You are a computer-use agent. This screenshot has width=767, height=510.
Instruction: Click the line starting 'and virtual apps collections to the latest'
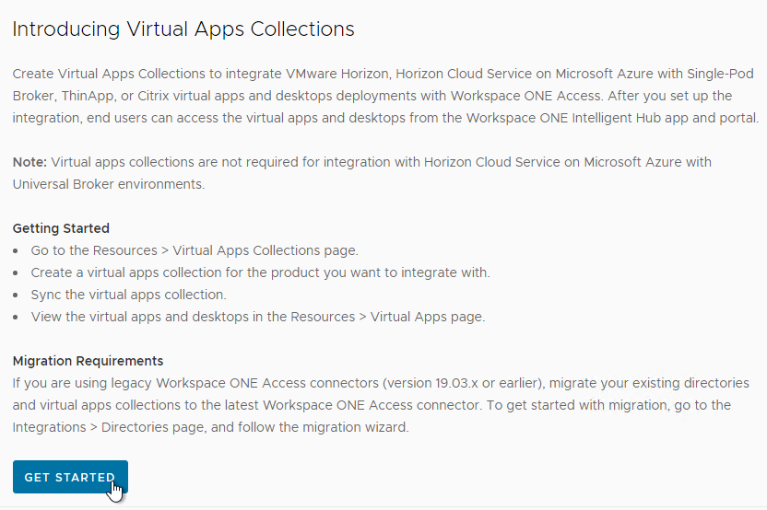point(372,405)
